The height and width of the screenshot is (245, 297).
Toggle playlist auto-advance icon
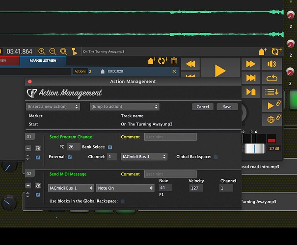pyautogui.click(x=272, y=92)
